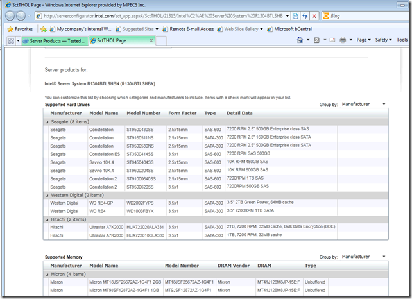Collapse the Hitachi (2 items) group
This screenshot has height=299, width=412.
click(x=47, y=219)
